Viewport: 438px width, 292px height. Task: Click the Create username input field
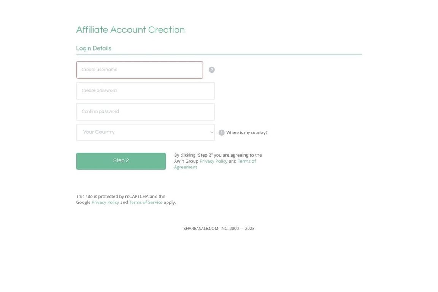(x=140, y=69)
